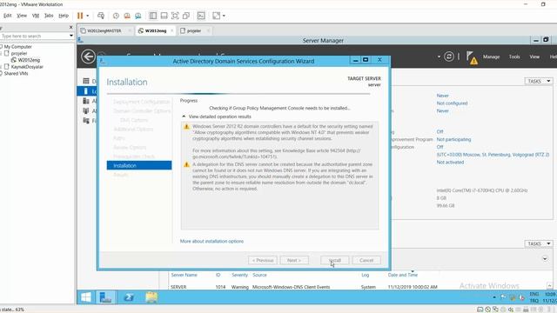Click the Unity mode toolbar icon

click(x=185, y=16)
